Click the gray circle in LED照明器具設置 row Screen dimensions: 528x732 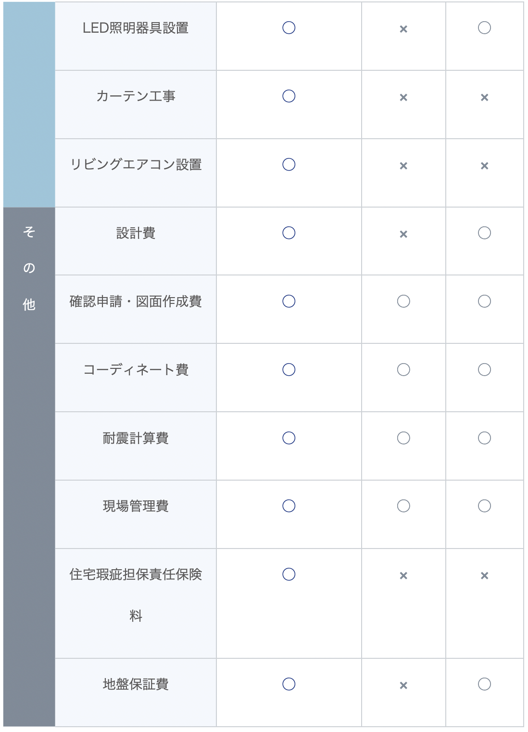[x=484, y=28]
